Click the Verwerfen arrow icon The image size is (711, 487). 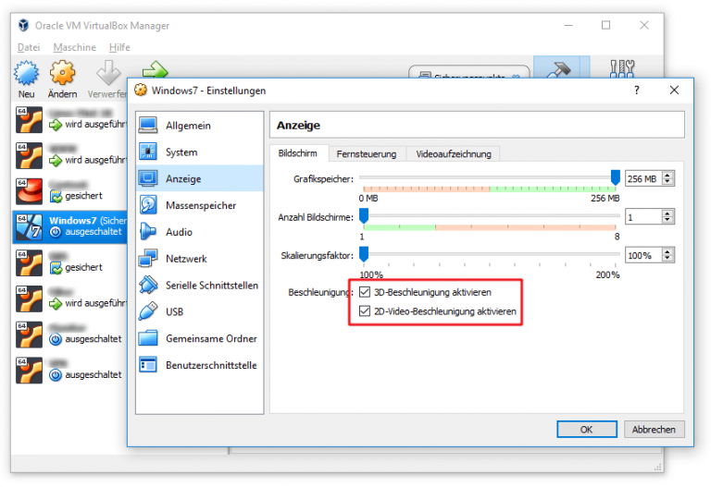click(x=108, y=73)
